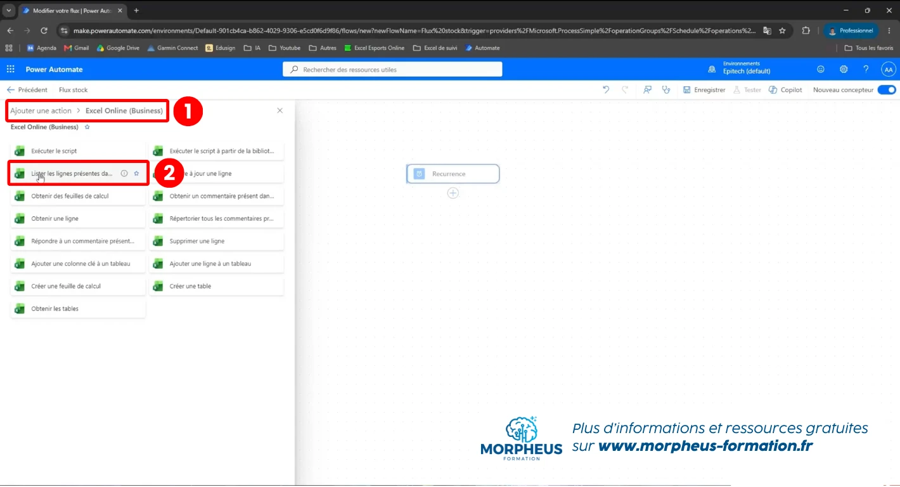This screenshot has height=487, width=900.
Task: Choose the Obtenir une ligne action
Action: pyautogui.click(x=78, y=219)
